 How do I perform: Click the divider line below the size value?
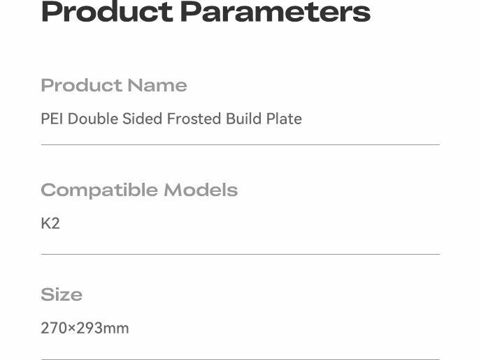click(240, 359)
